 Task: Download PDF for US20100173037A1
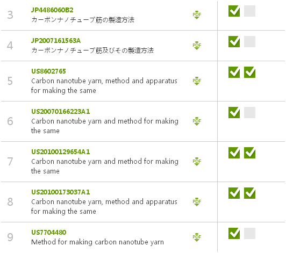(x=197, y=202)
